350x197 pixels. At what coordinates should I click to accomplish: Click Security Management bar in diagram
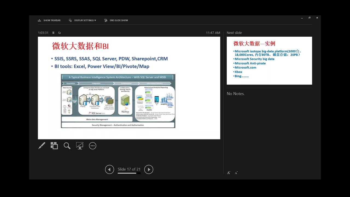tap(118, 125)
